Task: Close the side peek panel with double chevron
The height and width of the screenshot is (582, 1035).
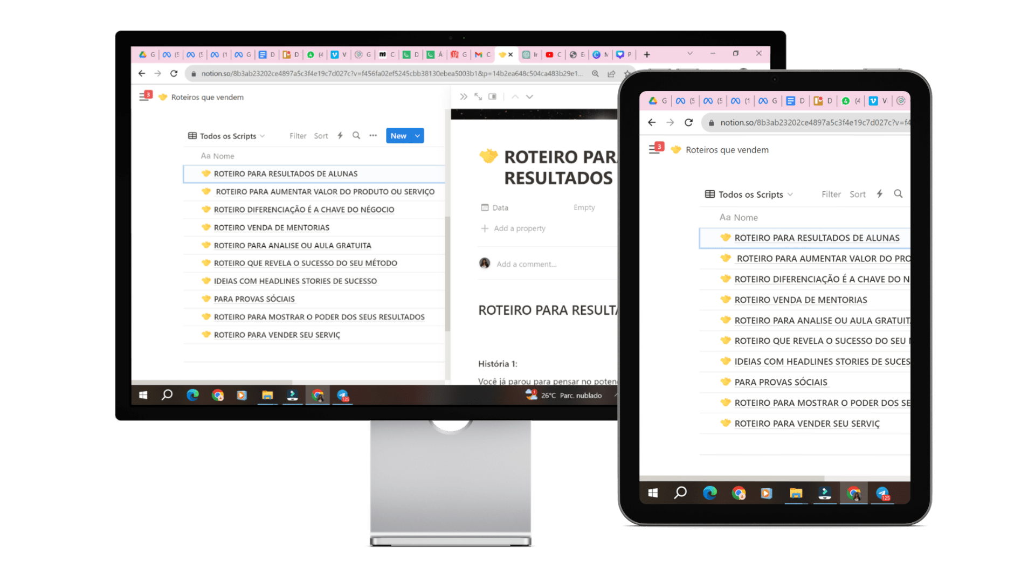Action: tap(464, 96)
